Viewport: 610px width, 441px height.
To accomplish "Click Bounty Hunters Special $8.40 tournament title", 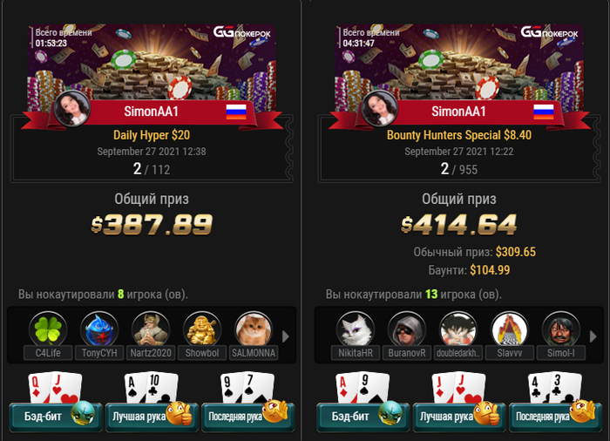I will [459, 135].
